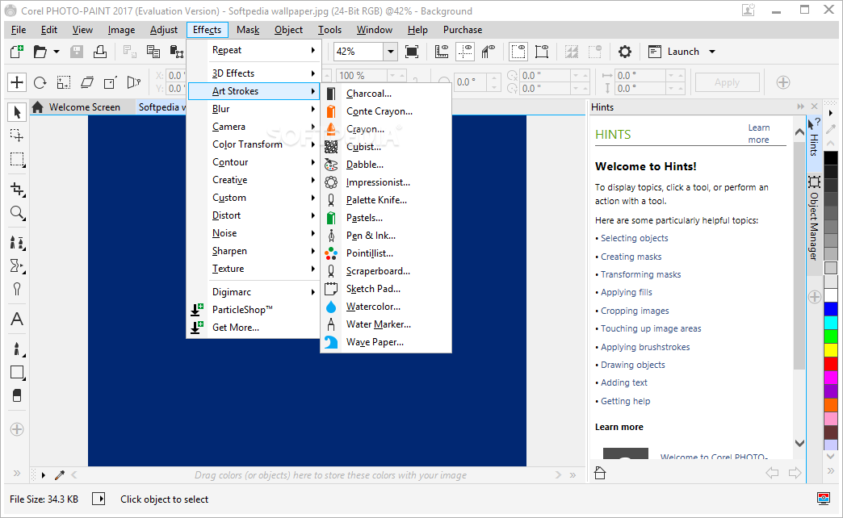This screenshot has width=843, height=518.
Task: Open the Watercolor art stroke effect
Action: coord(371,306)
